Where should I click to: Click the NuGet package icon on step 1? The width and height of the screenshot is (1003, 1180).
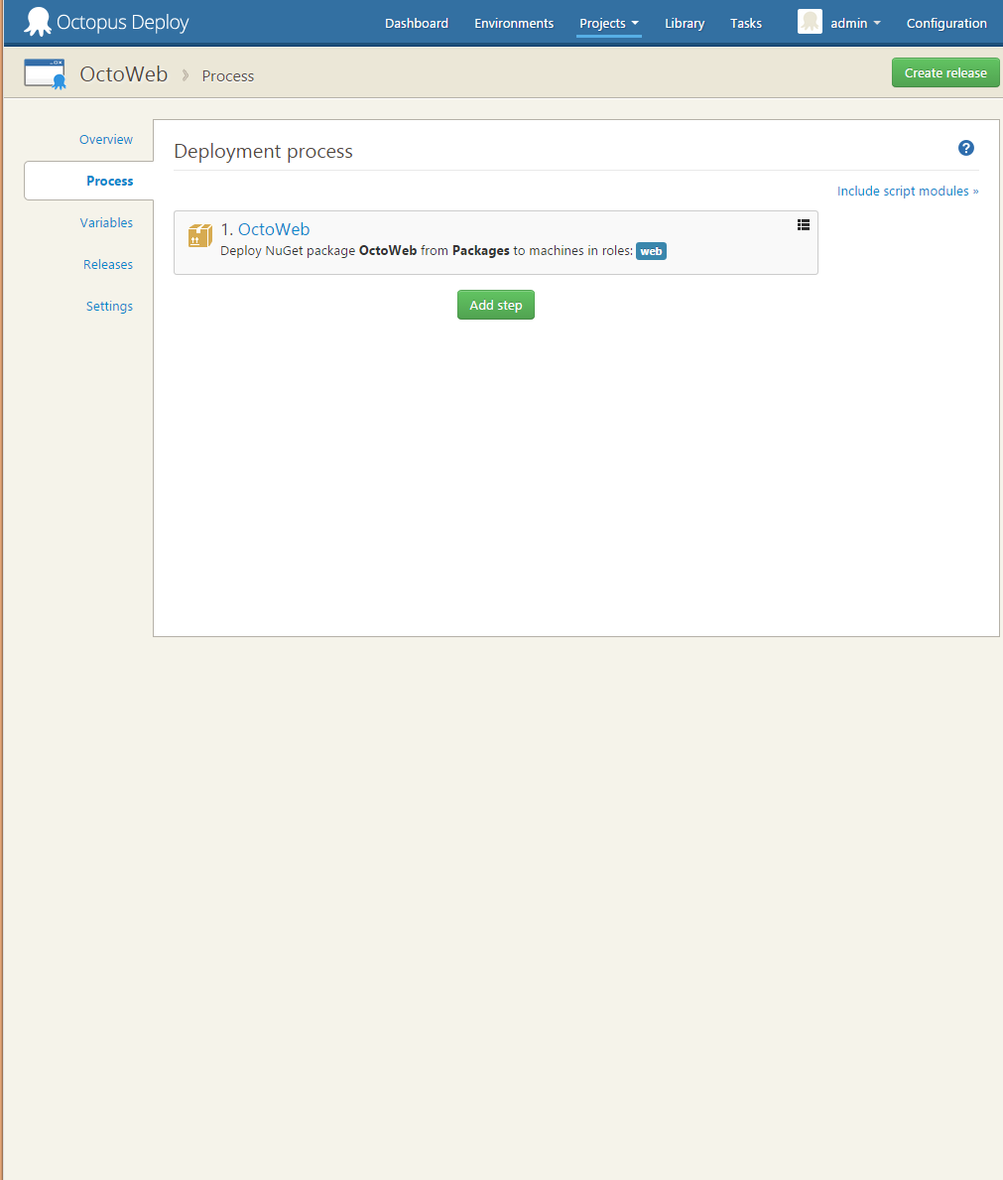[x=199, y=236]
